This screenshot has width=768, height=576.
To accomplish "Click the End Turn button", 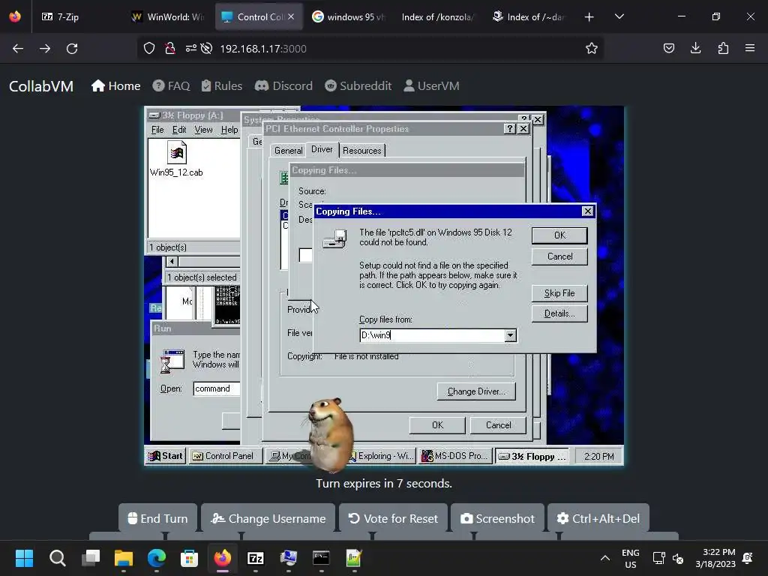I will click(x=157, y=518).
